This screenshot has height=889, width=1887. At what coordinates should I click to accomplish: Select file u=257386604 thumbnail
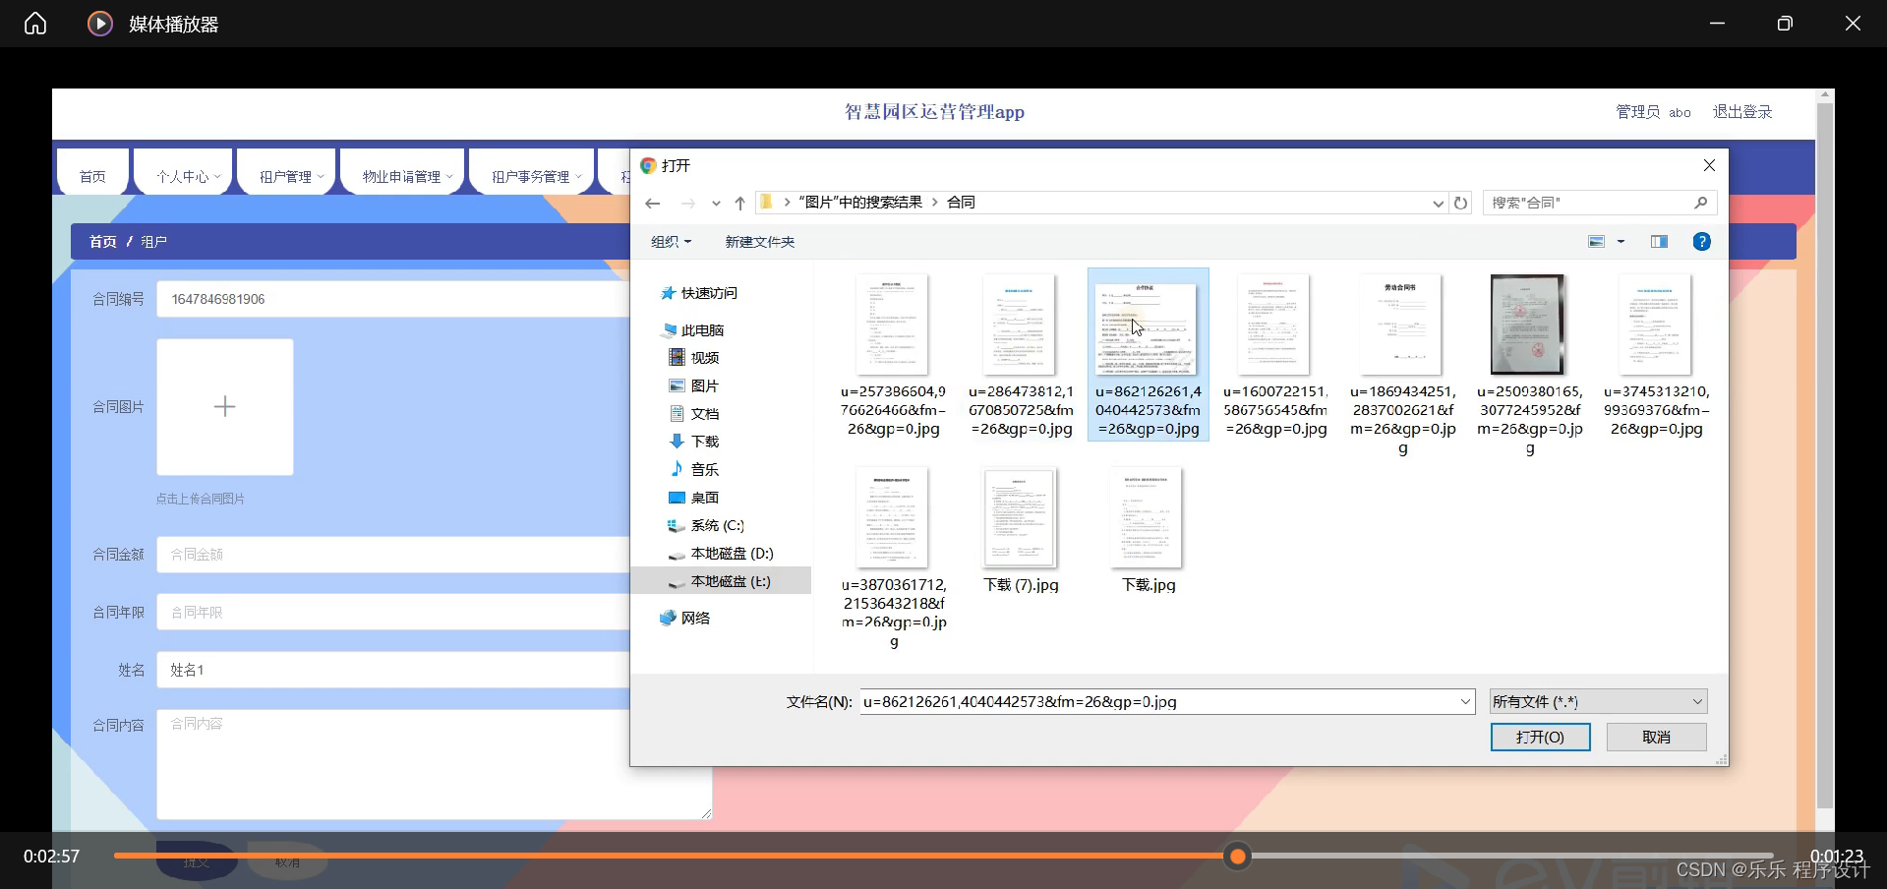(x=893, y=324)
